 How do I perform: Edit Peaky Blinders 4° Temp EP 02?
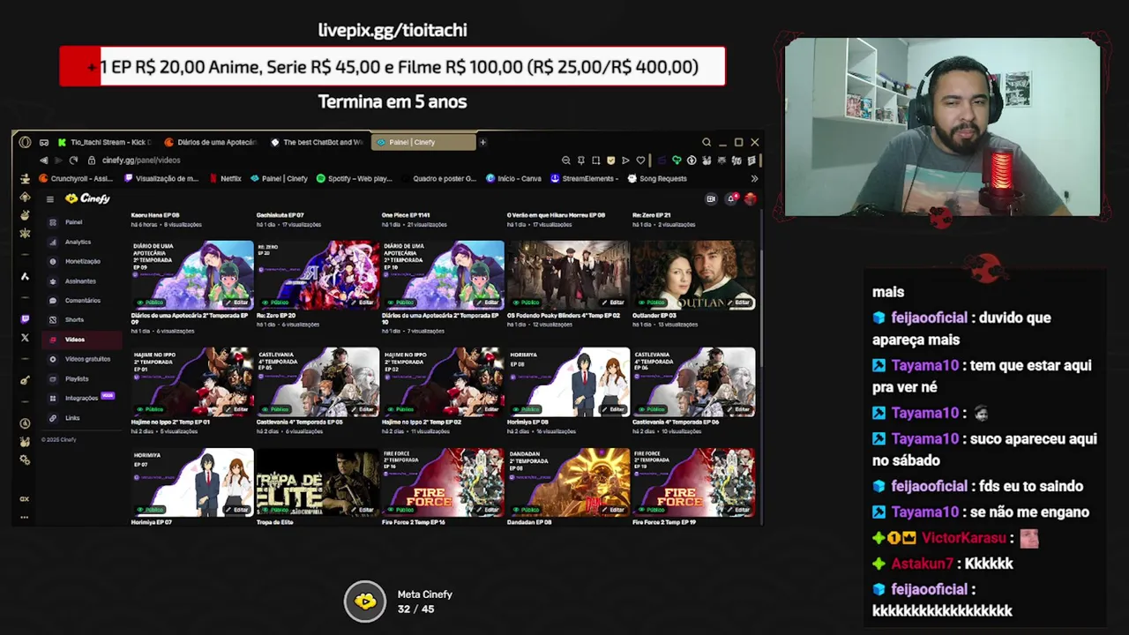click(x=613, y=303)
